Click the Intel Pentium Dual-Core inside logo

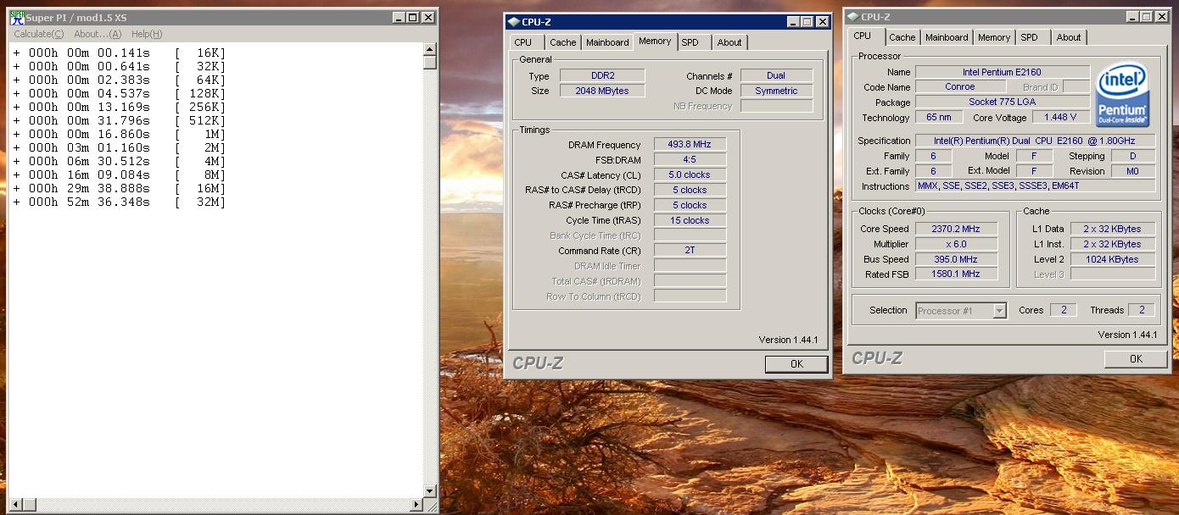coord(1123,94)
